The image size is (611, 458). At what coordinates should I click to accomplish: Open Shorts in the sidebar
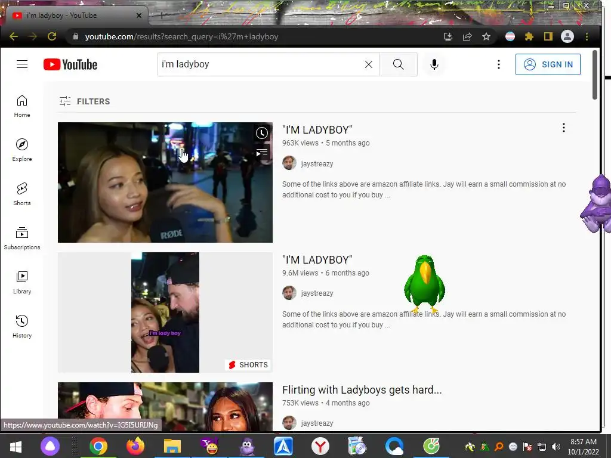[22, 194]
